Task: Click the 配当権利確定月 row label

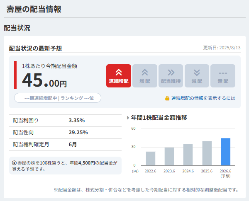Action: coord(31,145)
